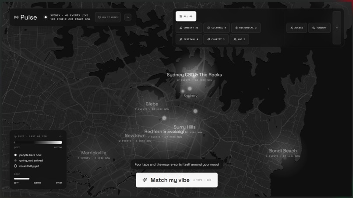Set zoom to City level
The width and height of the screenshot is (353, 198).
pos(16,183)
